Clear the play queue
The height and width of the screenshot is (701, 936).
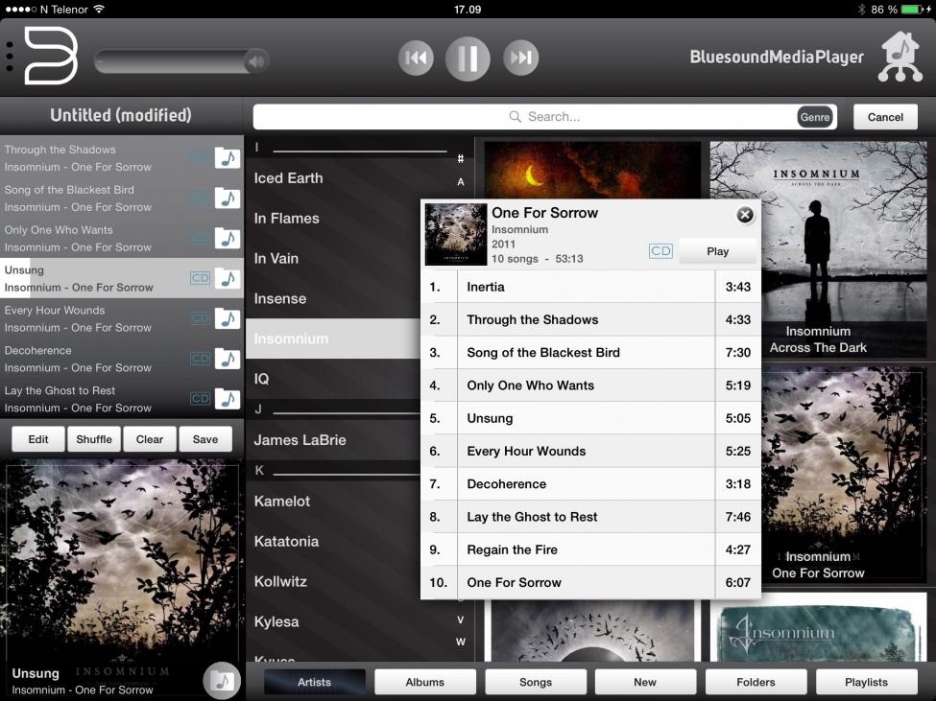click(x=149, y=439)
